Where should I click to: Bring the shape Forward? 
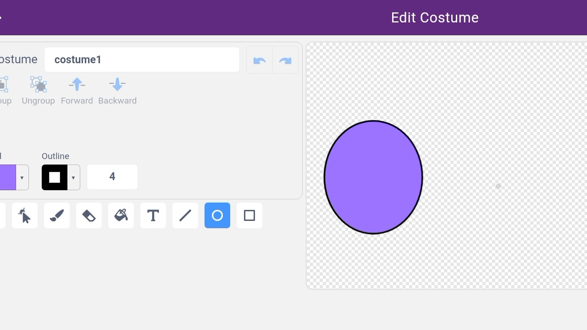coord(77,90)
